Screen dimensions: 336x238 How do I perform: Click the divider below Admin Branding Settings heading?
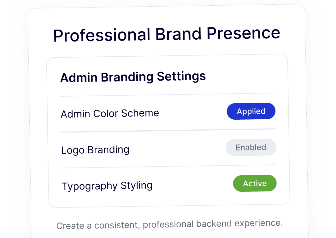coord(168,94)
